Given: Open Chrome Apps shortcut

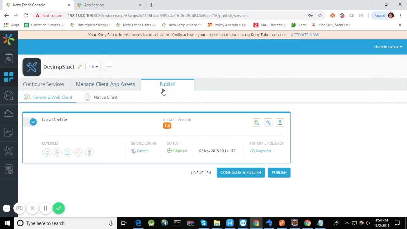Looking at the screenshot, I should pyautogui.click(x=12, y=25).
